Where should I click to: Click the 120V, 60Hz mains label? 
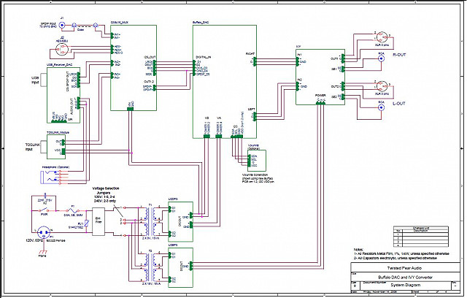click(x=35, y=240)
